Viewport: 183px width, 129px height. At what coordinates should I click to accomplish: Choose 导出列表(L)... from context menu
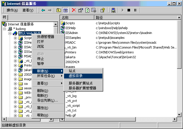coord(48,100)
